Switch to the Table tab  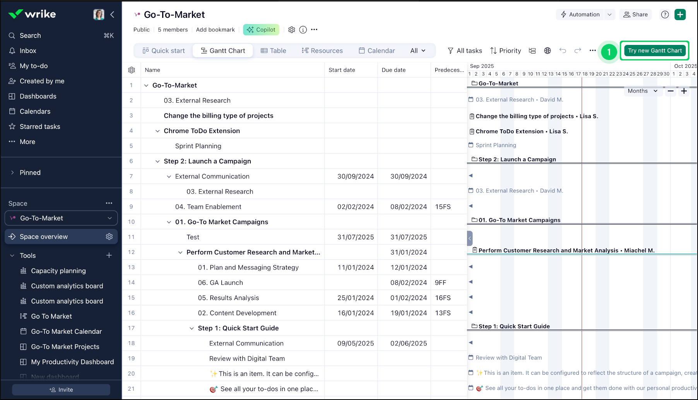point(274,51)
